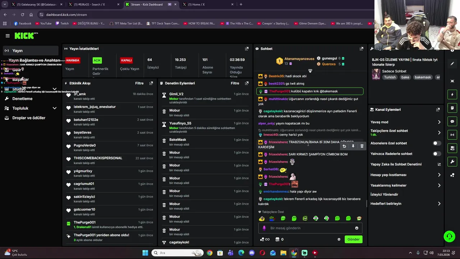Open File Explorer from the taskbar
460x259 pixels.
tap(283, 253)
